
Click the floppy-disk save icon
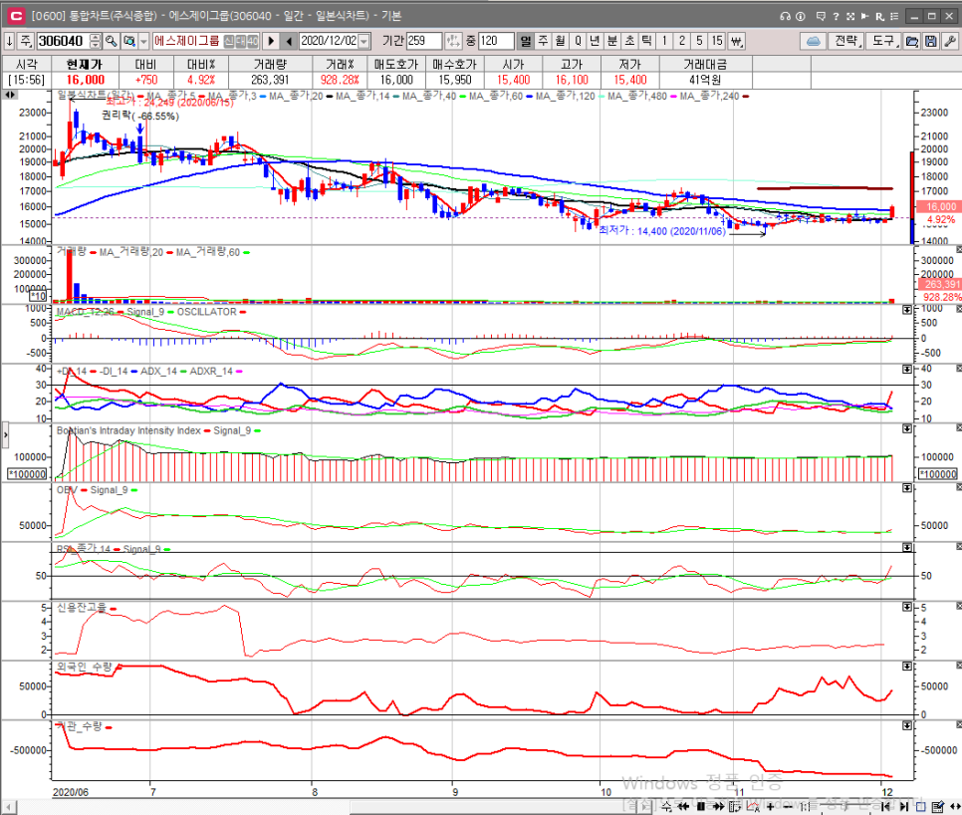931,41
